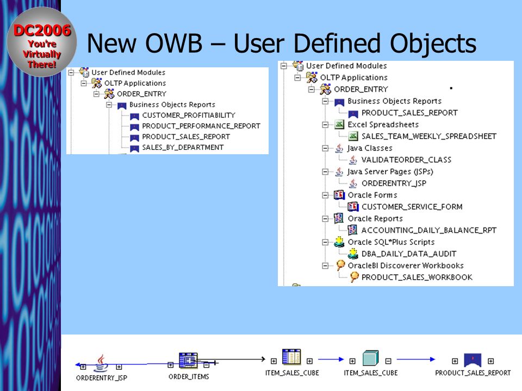Viewport: 522px width, 391px height.
Task: Click the CUSTOMER_PROFITIABILITY report icon
Action: 134,116
